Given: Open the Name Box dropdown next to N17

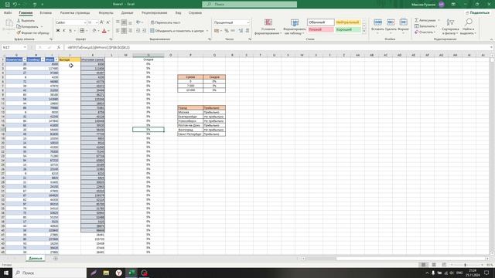Looking at the screenshot, I should [x=25, y=47].
